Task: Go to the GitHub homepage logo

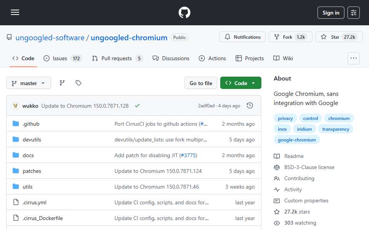Action: point(184,12)
